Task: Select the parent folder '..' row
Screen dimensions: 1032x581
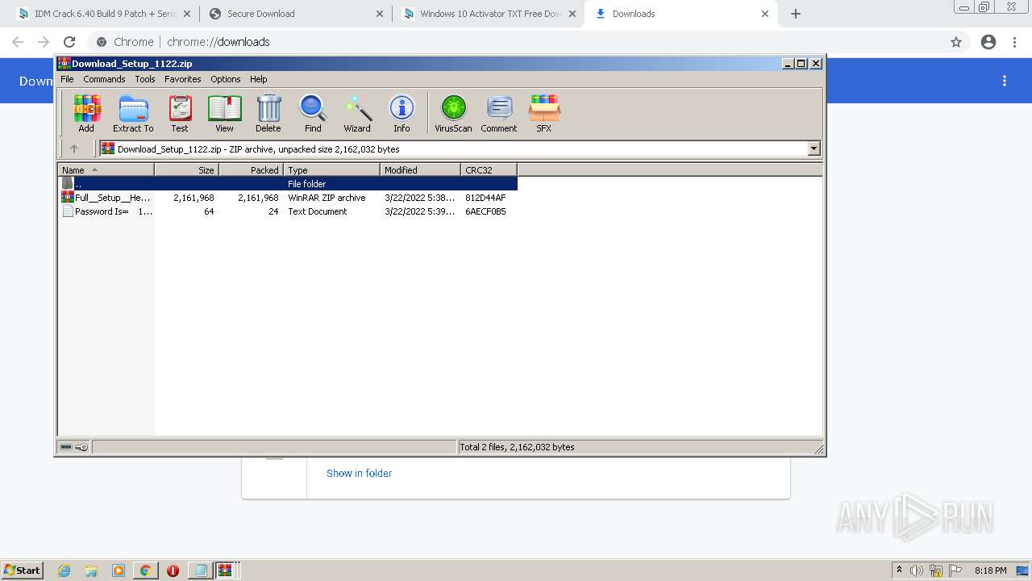Action: pyautogui.click(x=288, y=184)
